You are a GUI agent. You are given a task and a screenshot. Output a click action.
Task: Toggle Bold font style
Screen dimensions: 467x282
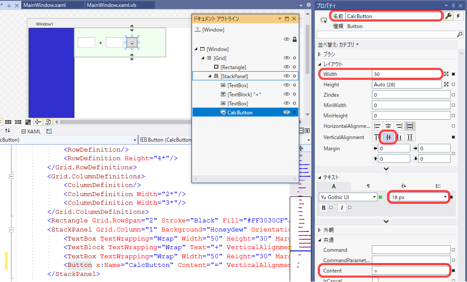pos(323,208)
